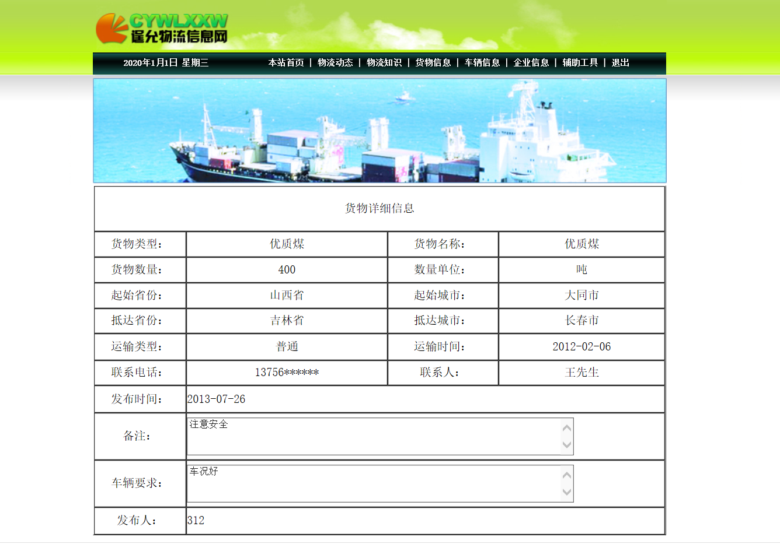Open 辅助工具 in the navigation bar
This screenshot has width=780, height=544.
click(x=580, y=62)
